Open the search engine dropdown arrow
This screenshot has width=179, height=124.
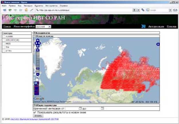point(170,10)
